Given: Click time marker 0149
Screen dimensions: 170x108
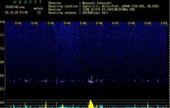Looking at the screenshot, I should (148, 23).
